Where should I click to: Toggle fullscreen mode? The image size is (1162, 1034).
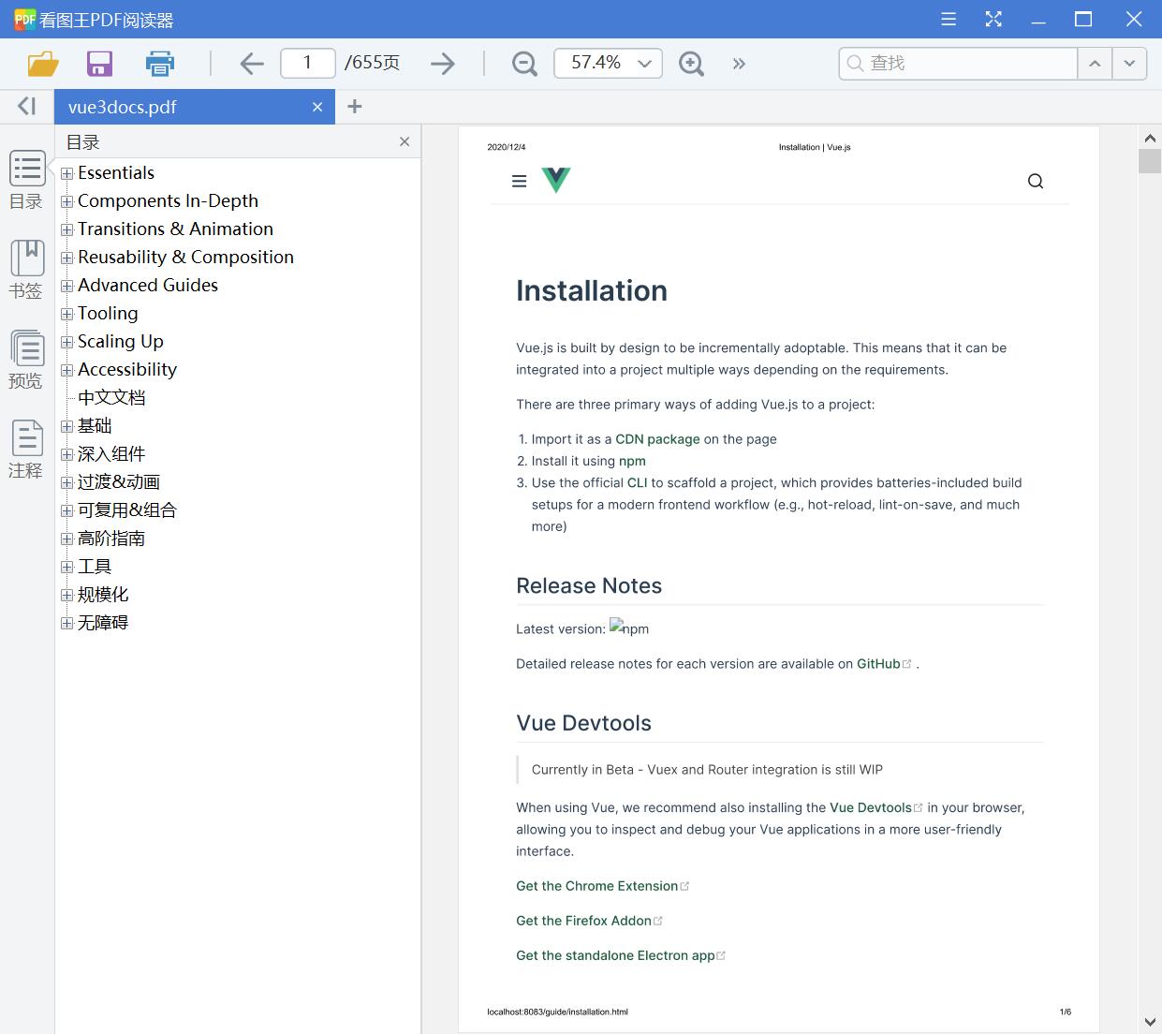[993, 19]
